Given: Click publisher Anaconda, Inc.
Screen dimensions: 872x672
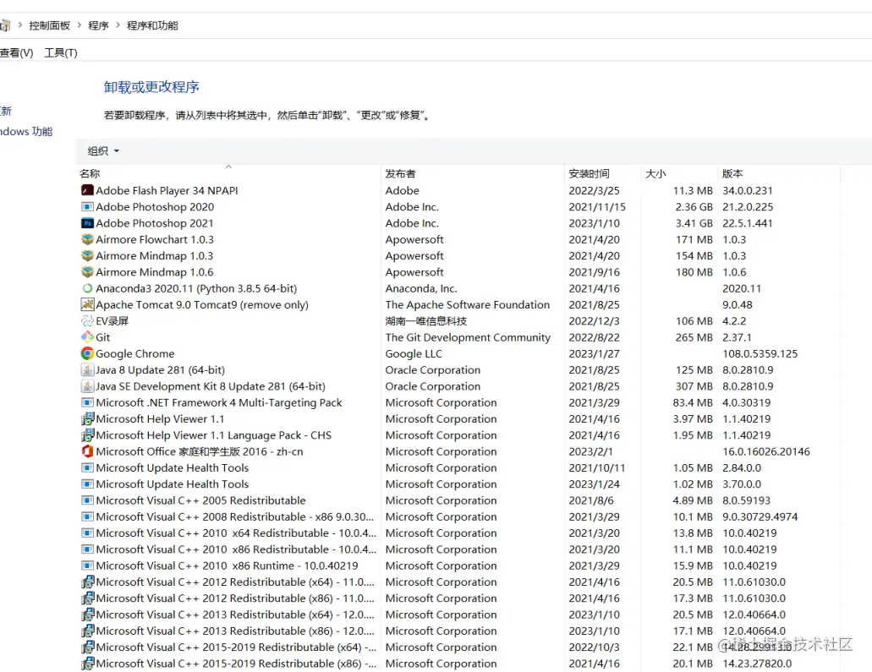Looking at the screenshot, I should (421, 288).
